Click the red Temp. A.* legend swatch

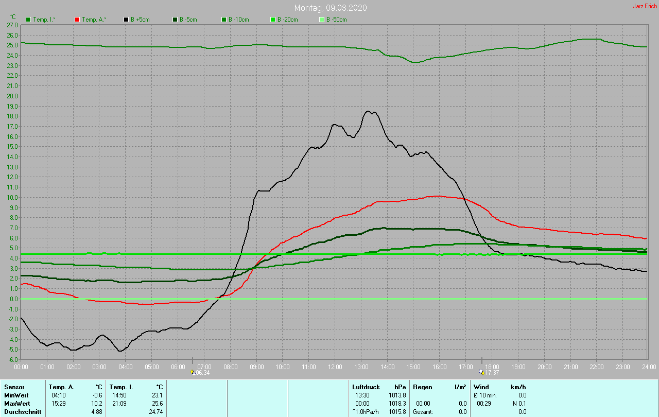[x=77, y=20]
